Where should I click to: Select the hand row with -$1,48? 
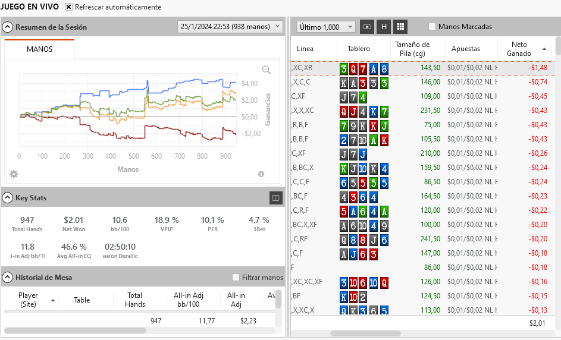click(423, 68)
